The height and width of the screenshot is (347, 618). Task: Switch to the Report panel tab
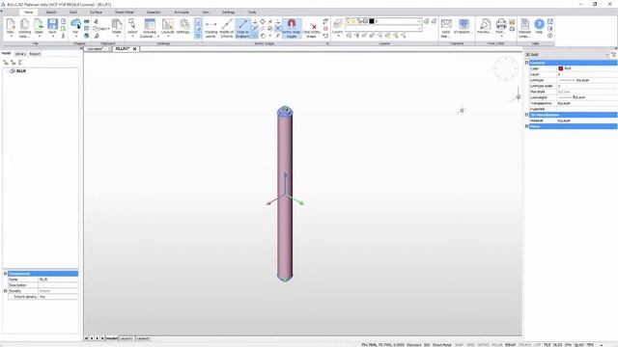(x=35, y=54)
